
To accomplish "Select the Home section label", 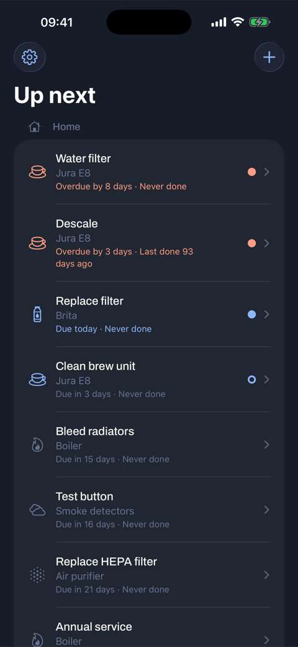I will 66,127.
